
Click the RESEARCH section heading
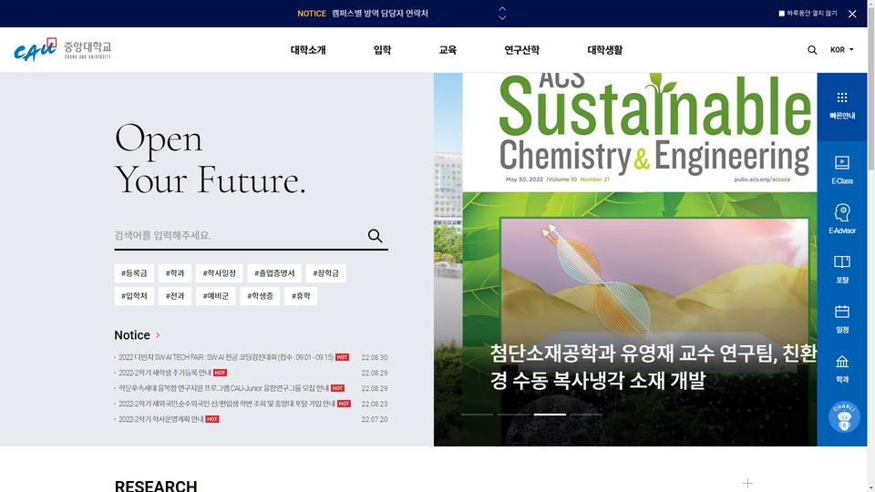156,486
